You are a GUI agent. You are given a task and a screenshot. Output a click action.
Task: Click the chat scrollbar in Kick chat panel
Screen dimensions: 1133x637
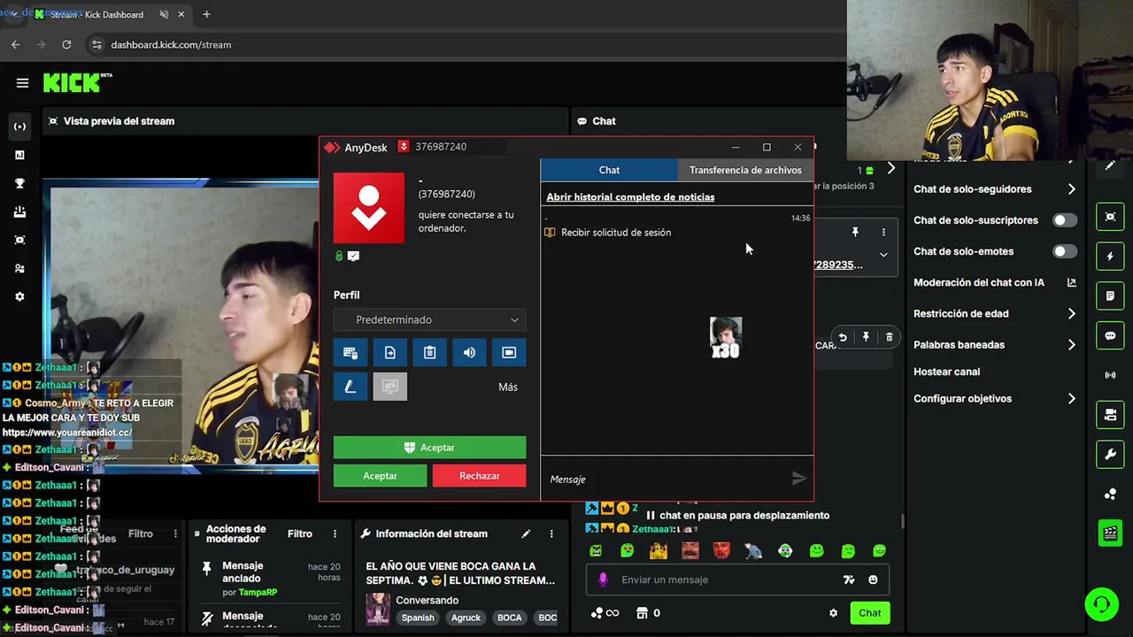[902, 522]
